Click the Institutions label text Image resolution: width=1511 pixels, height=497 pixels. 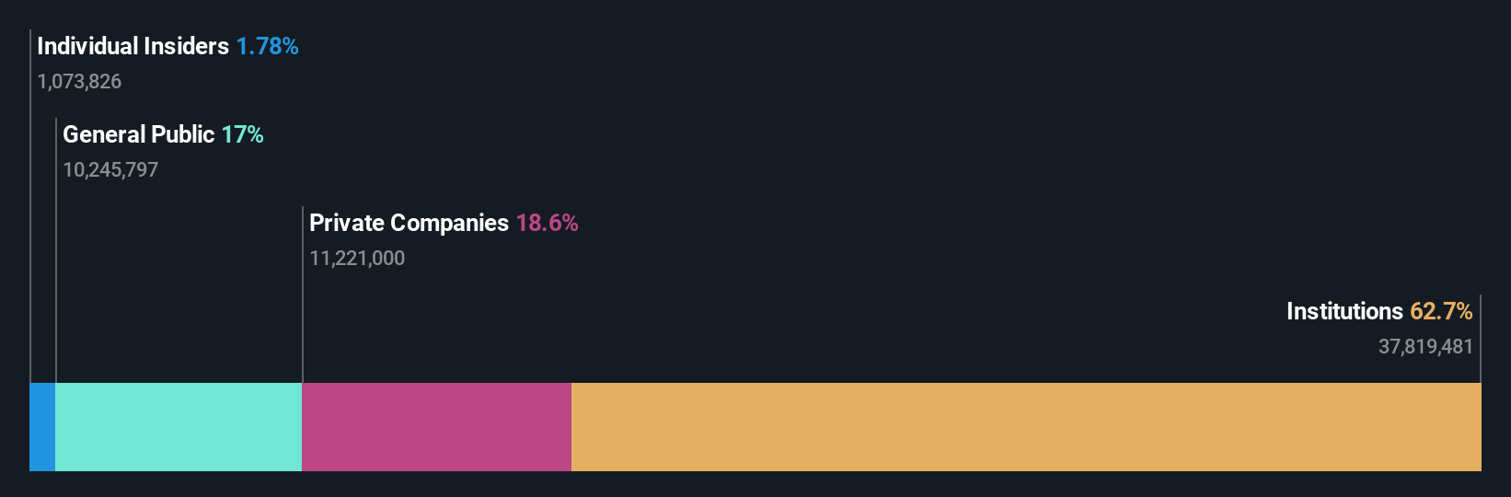click(1344, 311)
